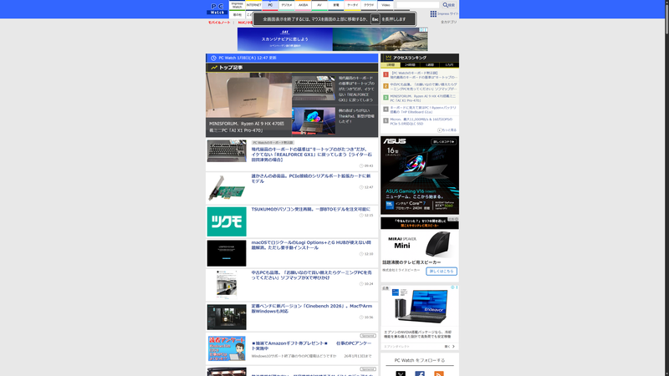The height and width of the screenshot is (376, 669).
Task: Click the ad info icon on Endeavor ad
Action: [452, 287]
